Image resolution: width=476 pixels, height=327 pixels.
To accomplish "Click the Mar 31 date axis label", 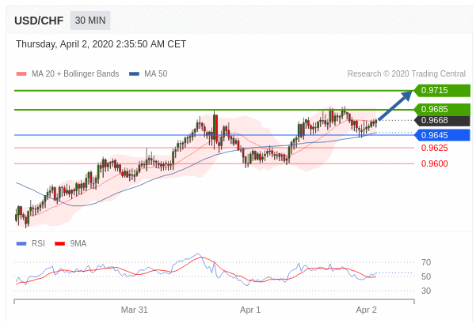I will [134, 310].
